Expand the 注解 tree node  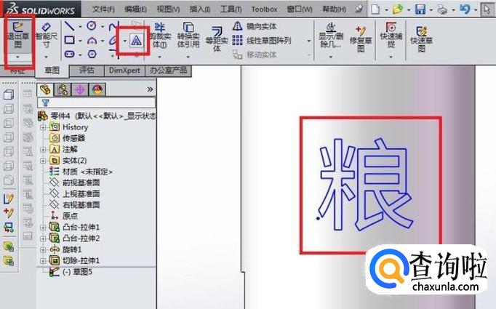pyautogui.click(x=43, y=150)
